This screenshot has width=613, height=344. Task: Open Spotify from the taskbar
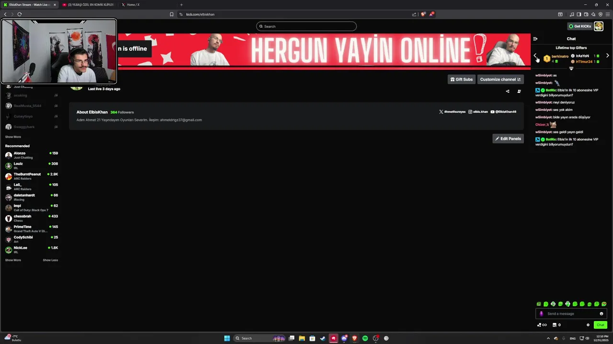(x=365, y=338)
